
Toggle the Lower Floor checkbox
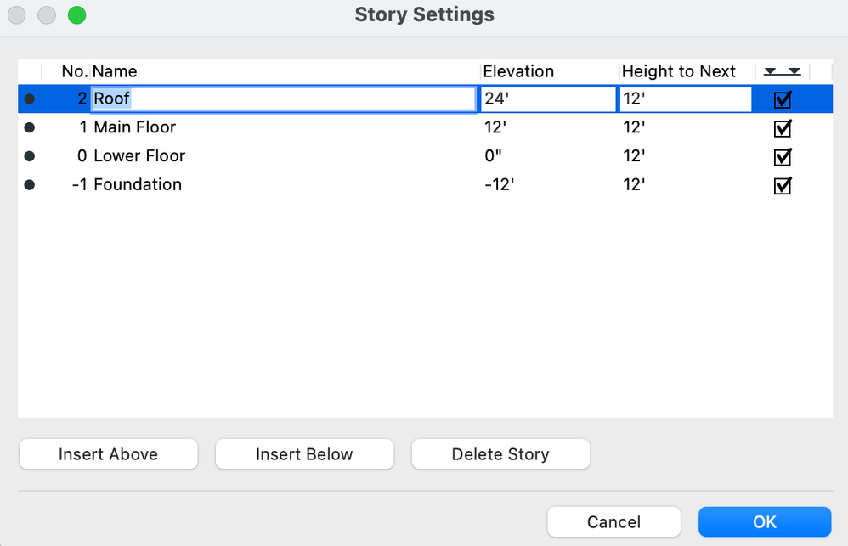[783, 157]
